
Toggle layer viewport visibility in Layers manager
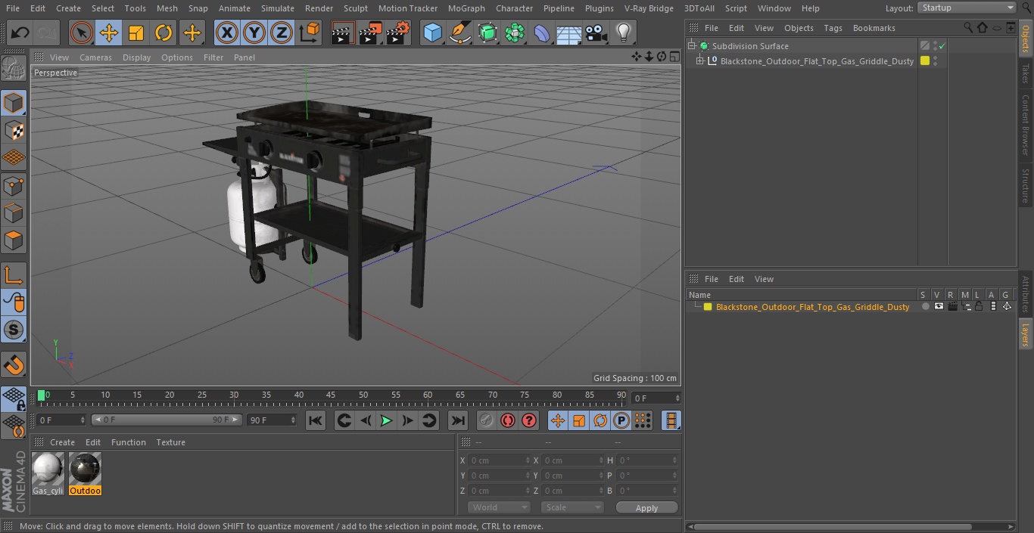coord(939,306)
